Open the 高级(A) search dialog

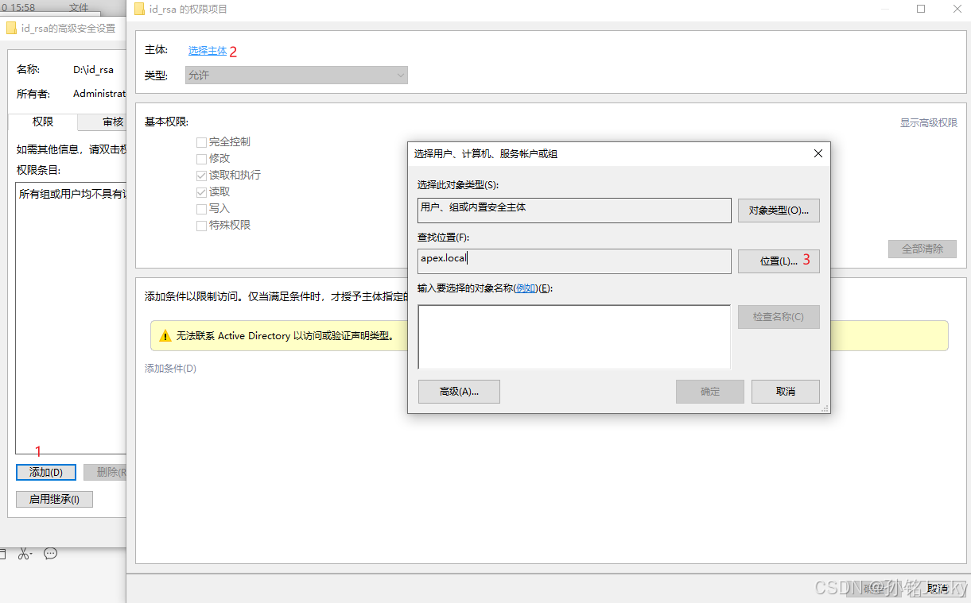click(x=459, y=391)
